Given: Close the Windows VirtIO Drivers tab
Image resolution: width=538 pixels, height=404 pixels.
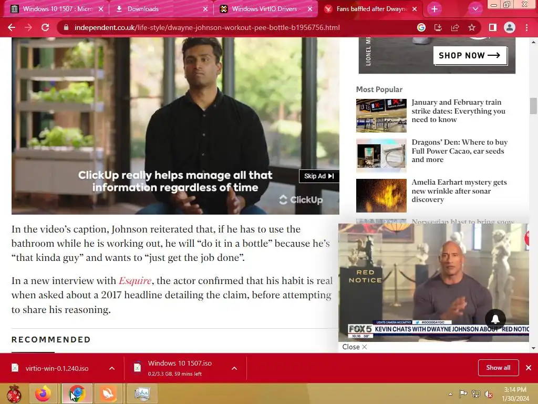Looking at the screenshot, I should coord(310,9).
